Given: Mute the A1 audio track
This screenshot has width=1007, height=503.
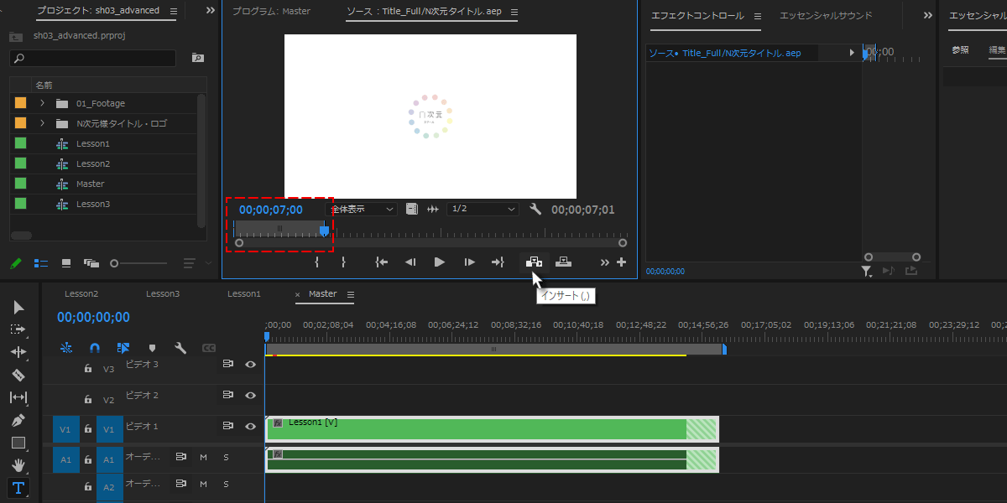Looking at the screenshot, I should (x=203, y=457).
